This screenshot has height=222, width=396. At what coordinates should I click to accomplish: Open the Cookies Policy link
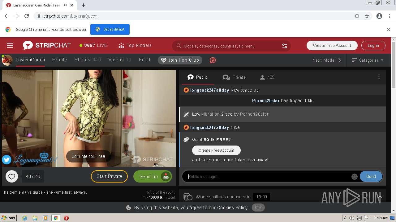coord(233,208)
